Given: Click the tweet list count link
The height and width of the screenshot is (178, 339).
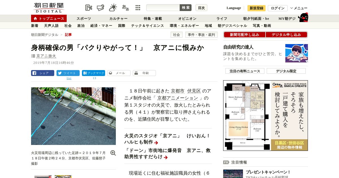Looking at the screenshot, I should [x=69, y=78].
